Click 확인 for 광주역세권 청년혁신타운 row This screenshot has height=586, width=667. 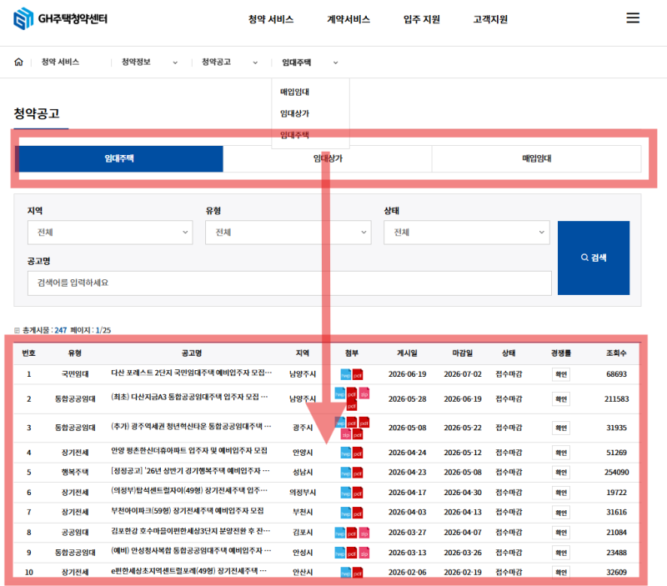(561, 428)
